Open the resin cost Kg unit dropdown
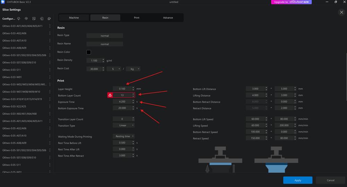 [133, 69]
